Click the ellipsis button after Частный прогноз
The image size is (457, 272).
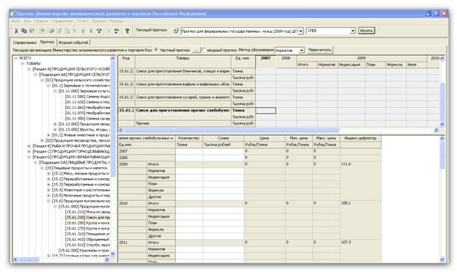(196, 51)
